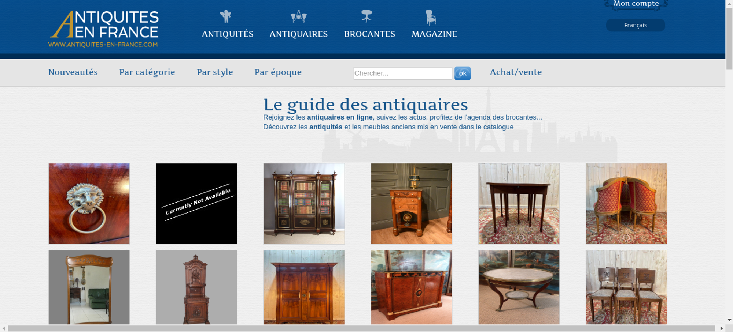Click the candelabra icon above Antiquaires

click(x=298, y=16)
